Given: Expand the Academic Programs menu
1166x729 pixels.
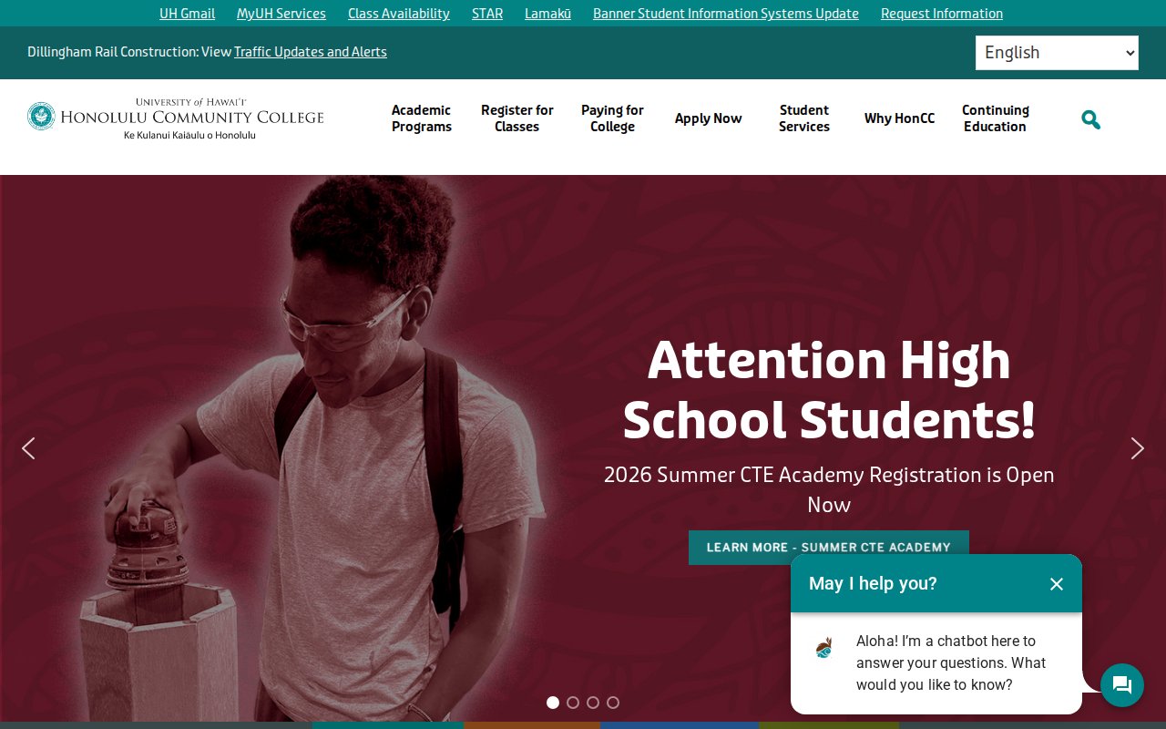Looking at the screenshot, I should pos(422,118).
